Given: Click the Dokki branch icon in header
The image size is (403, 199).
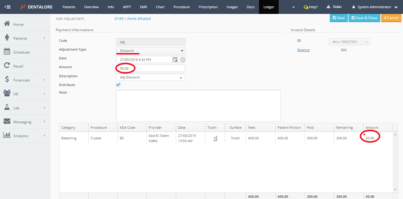Looking at the screenshot, I should click(x=329, y=7).
